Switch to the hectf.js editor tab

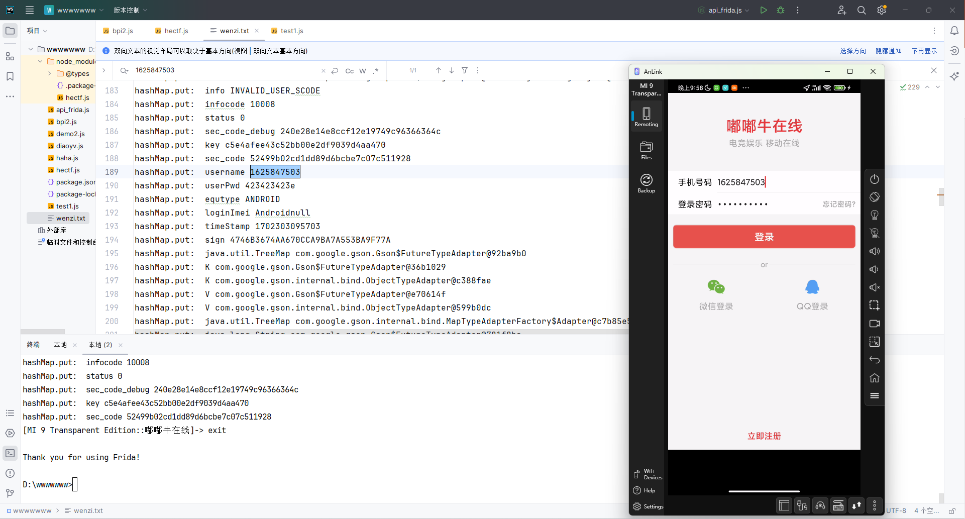coord(172,31)
